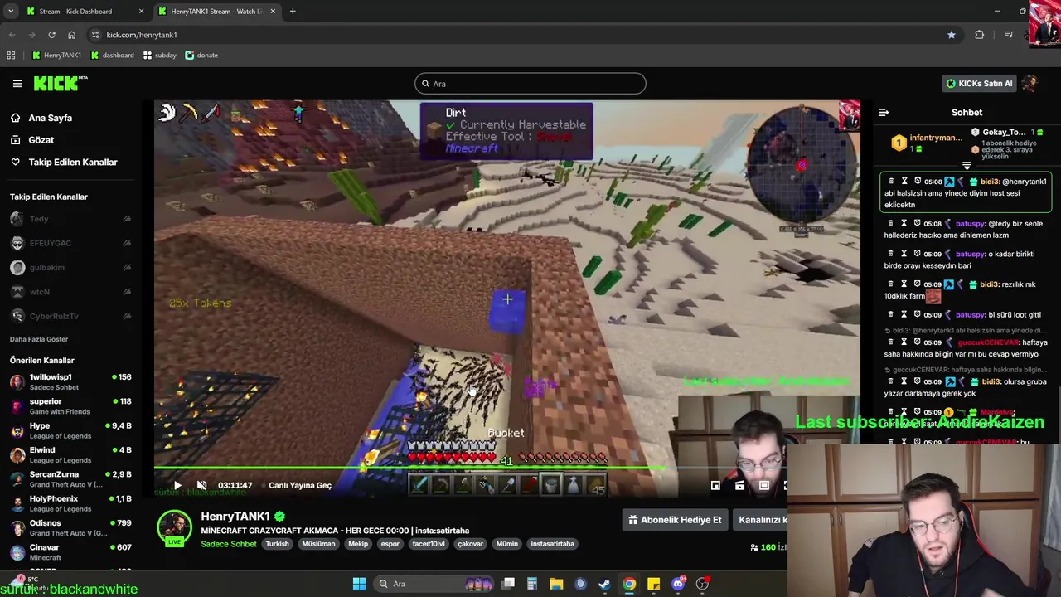Open the user profile avatar menu
This screenshot has width=1061, height=597.
tap(1030, 83)
